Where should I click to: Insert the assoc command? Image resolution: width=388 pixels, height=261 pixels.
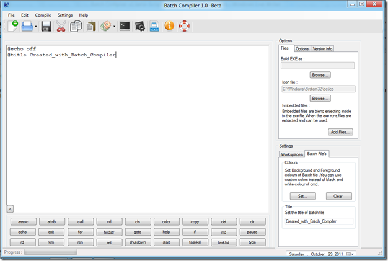24,222
